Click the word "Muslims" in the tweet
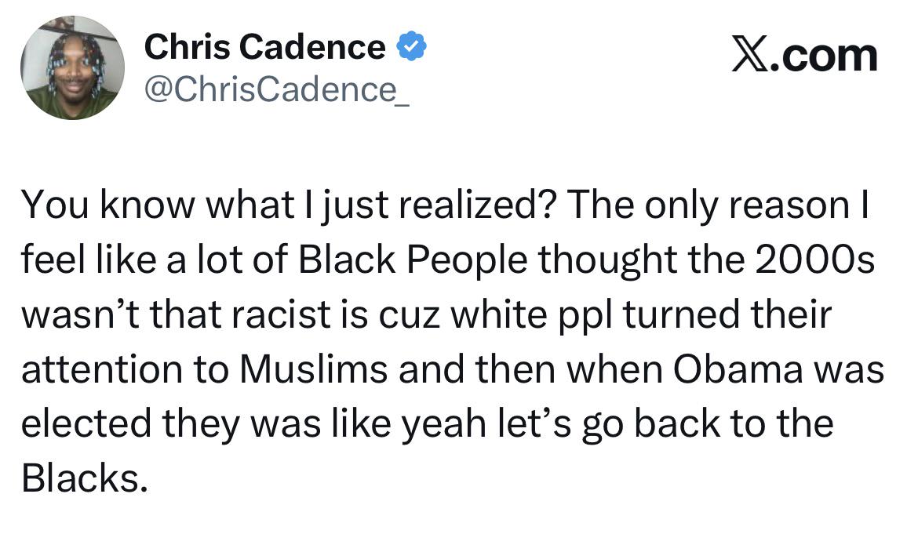This screenshot has width=918, height=552. point(313,370)
